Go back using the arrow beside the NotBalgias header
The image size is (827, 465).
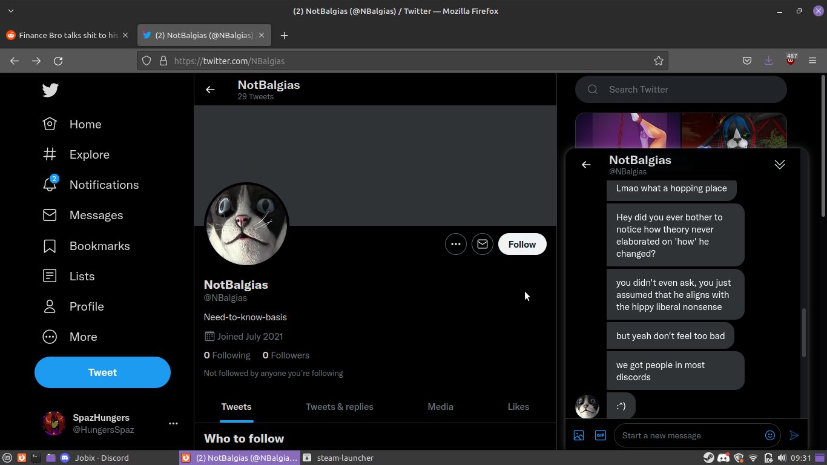tap(210, 90)
